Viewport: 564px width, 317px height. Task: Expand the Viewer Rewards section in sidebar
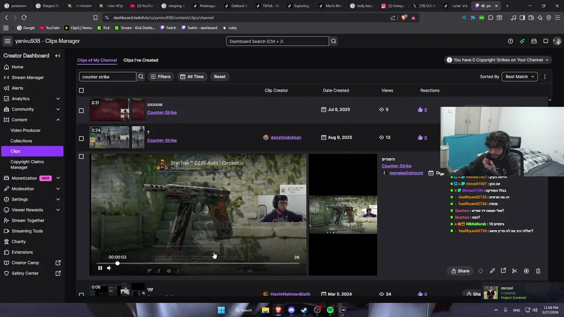coord(58,210)
